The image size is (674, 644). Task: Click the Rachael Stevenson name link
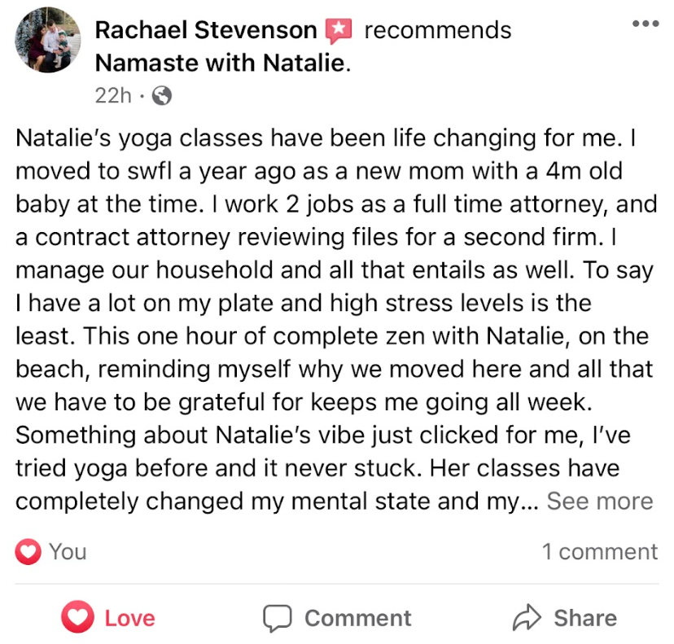click(206, 30)
